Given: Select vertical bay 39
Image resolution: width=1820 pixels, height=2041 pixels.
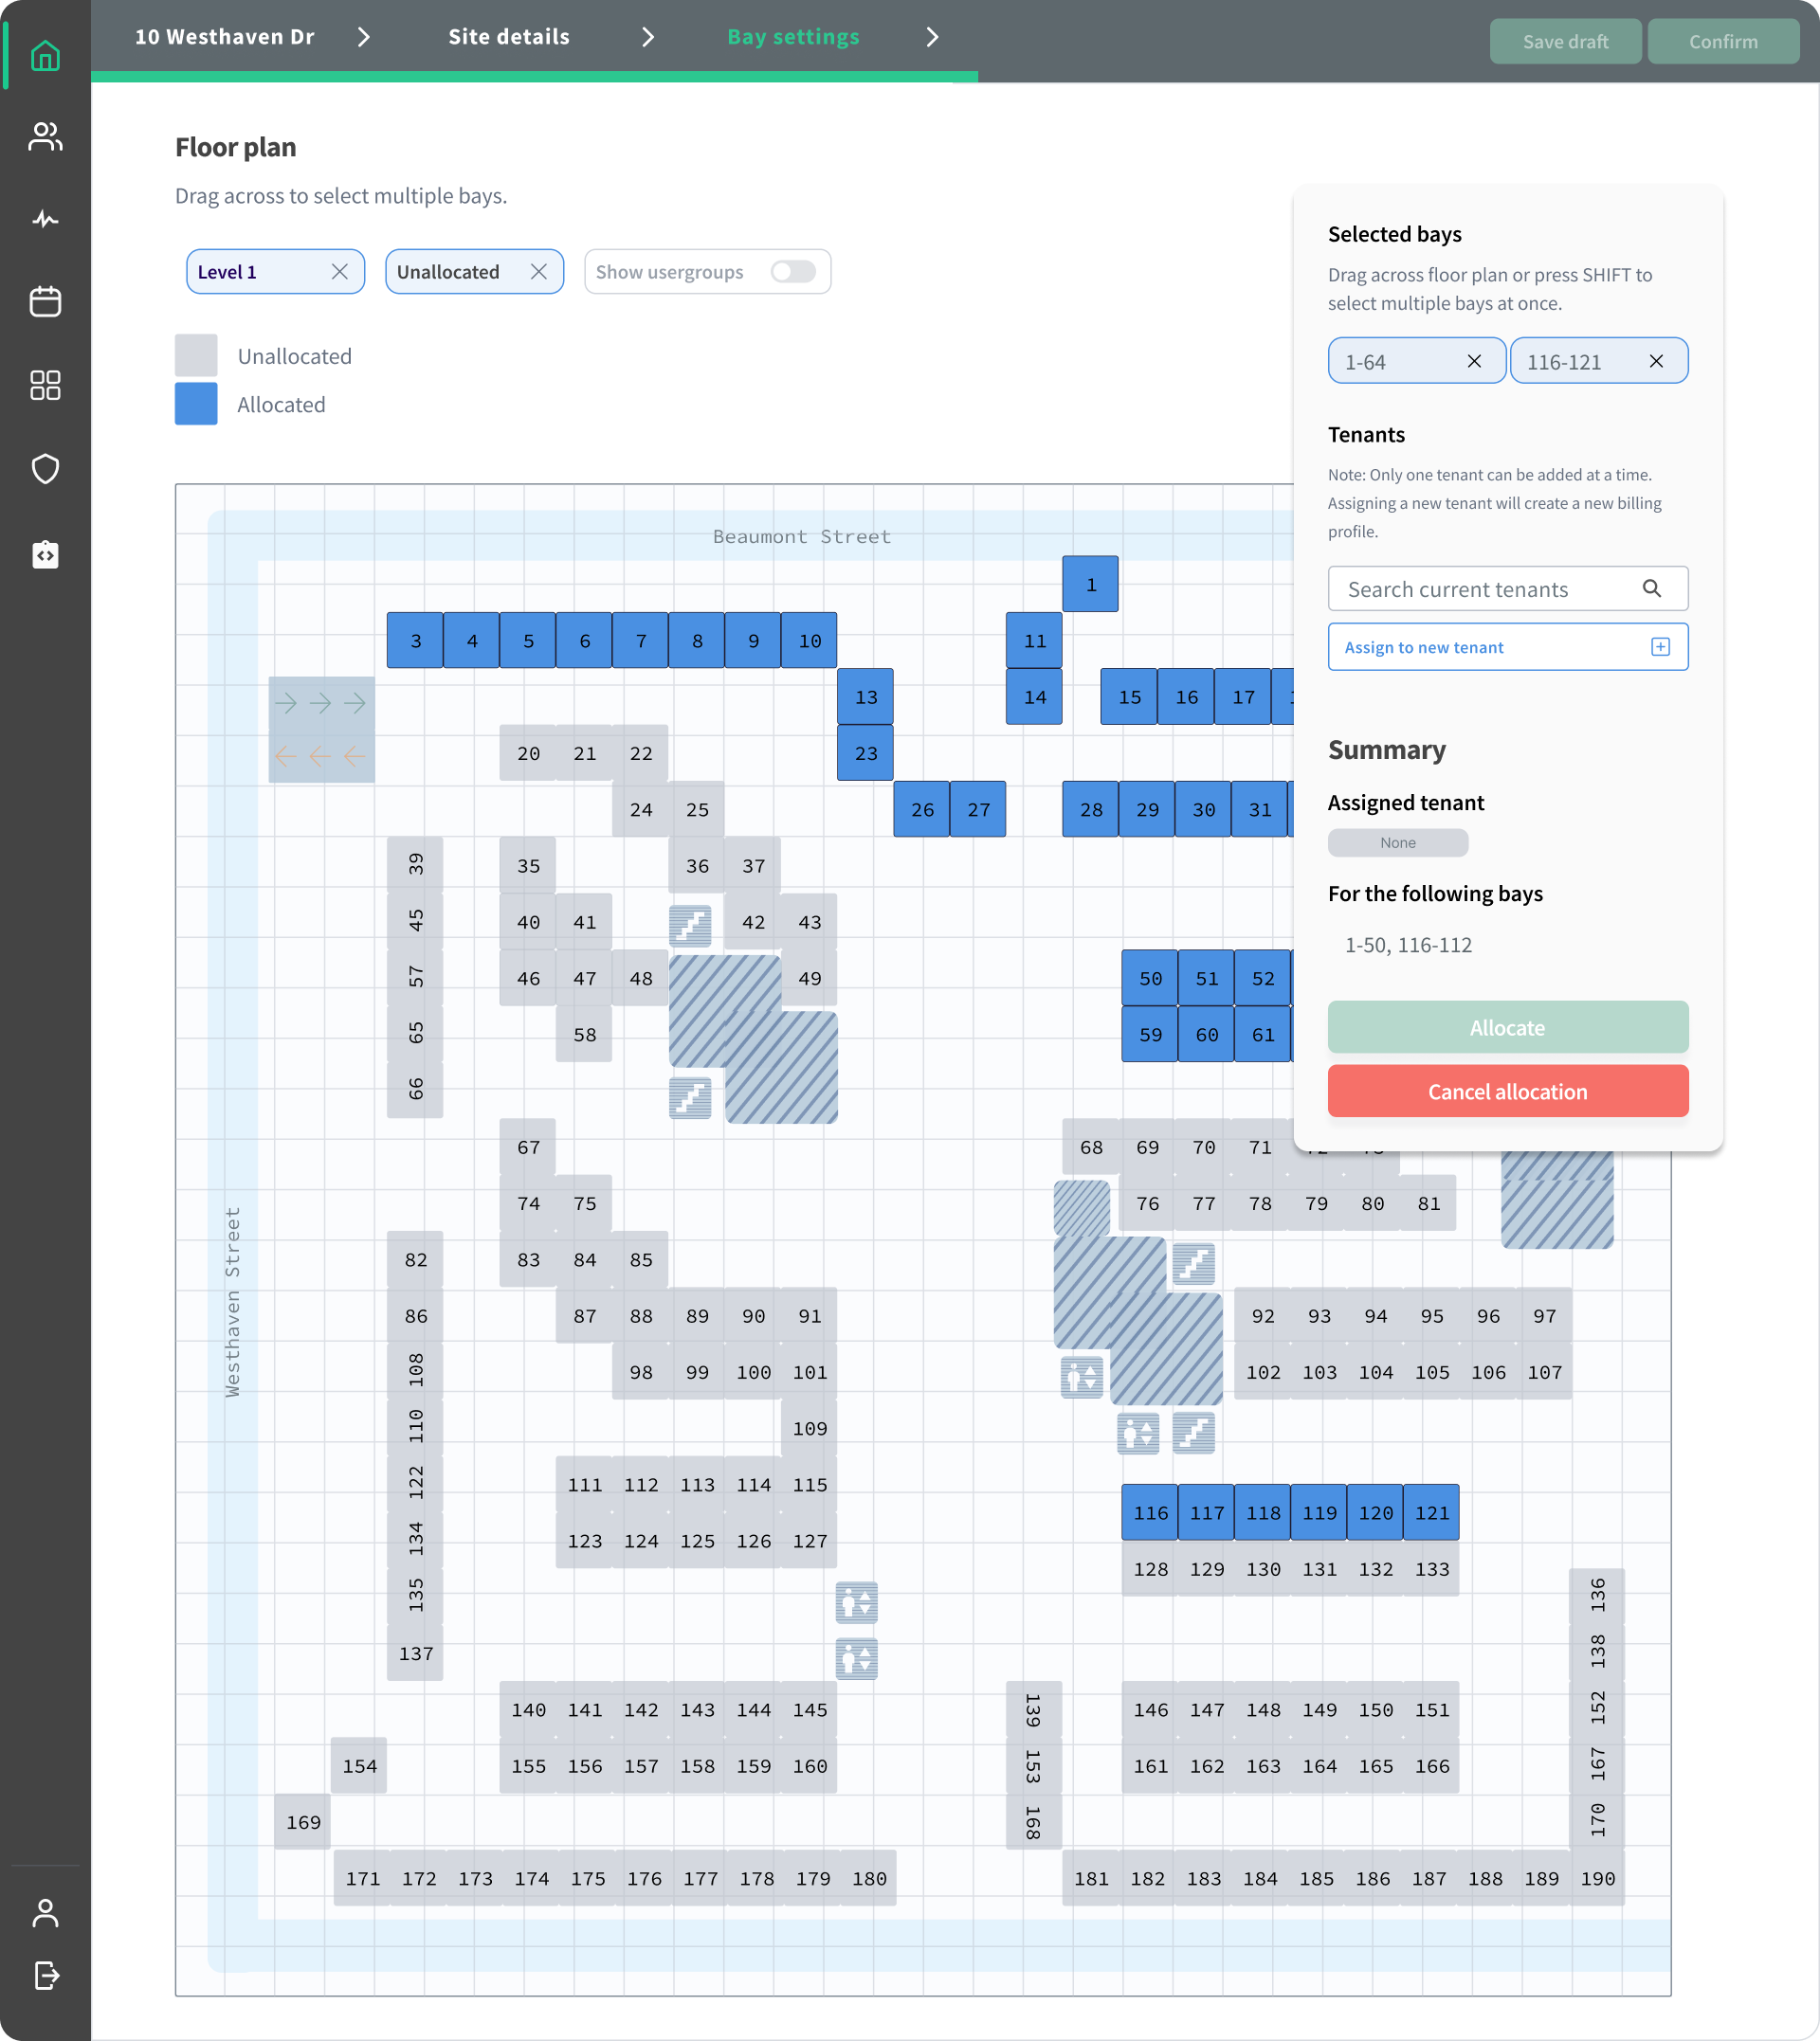Looking at the screenshot, I should coord(415,864).
